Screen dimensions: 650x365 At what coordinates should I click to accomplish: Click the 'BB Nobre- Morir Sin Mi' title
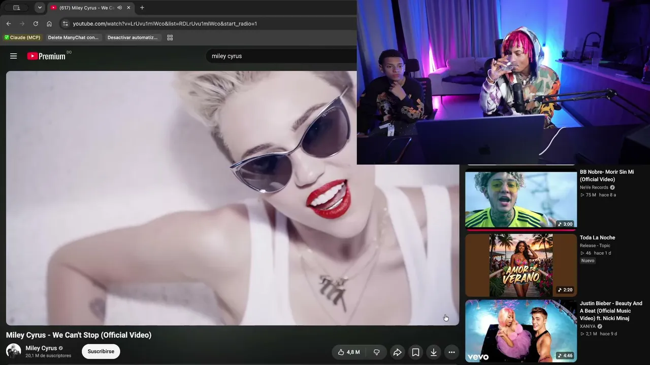607,176
